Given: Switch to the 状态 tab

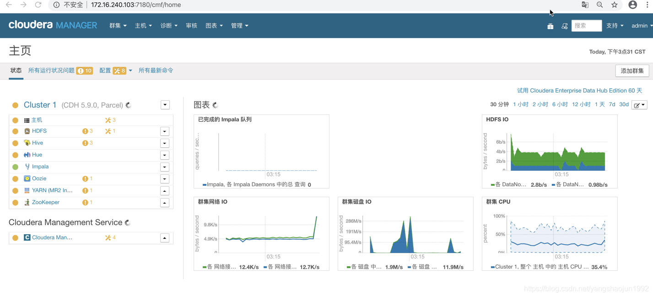Looking at the screenshot, I should pos(16,70).
